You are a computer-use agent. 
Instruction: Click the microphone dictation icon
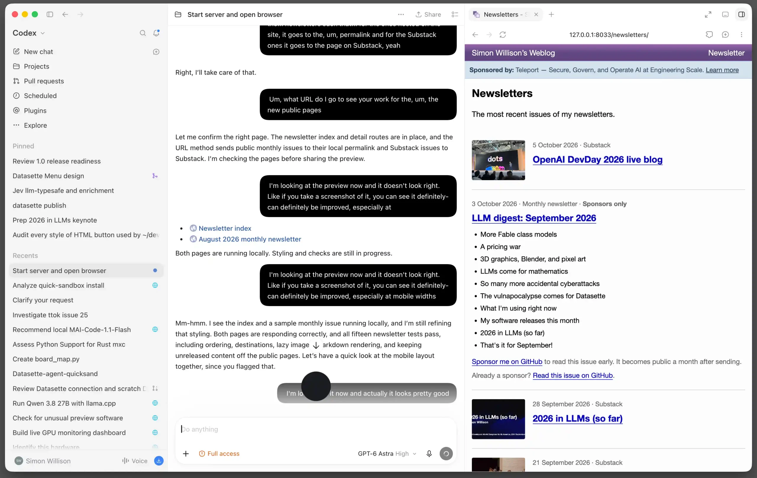429,453
